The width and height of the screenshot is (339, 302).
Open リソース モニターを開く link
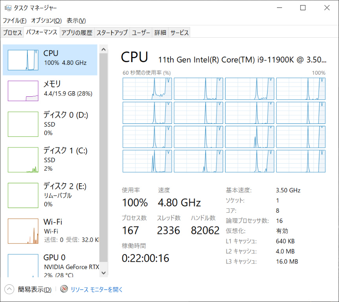(97, 290)
